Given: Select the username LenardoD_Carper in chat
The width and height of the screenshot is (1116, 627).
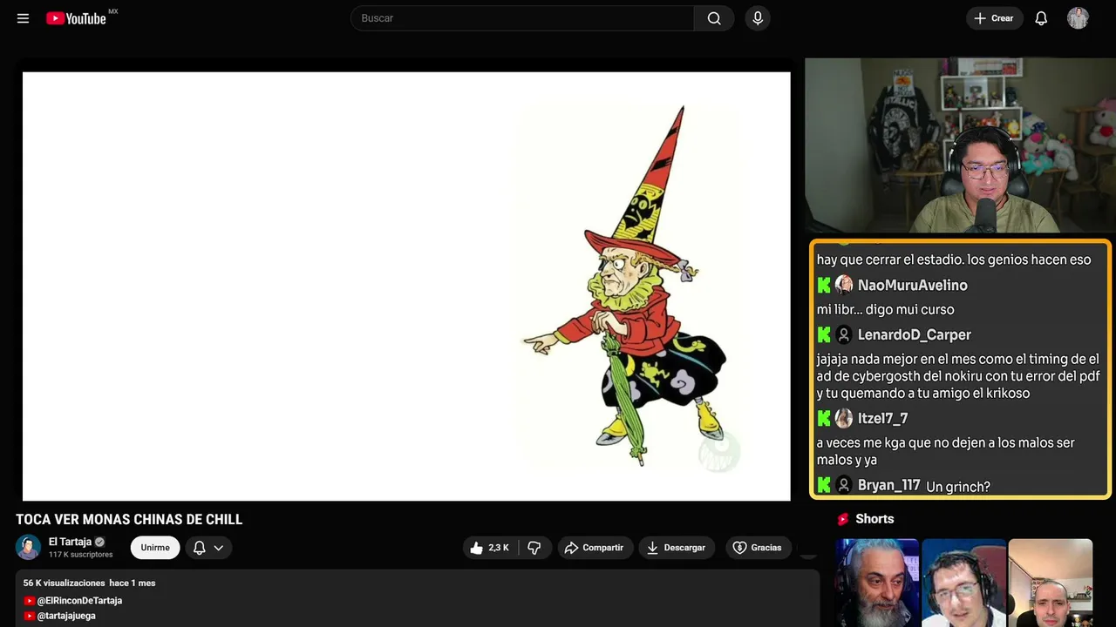Looking at the screenshot, I should [915, 335].
